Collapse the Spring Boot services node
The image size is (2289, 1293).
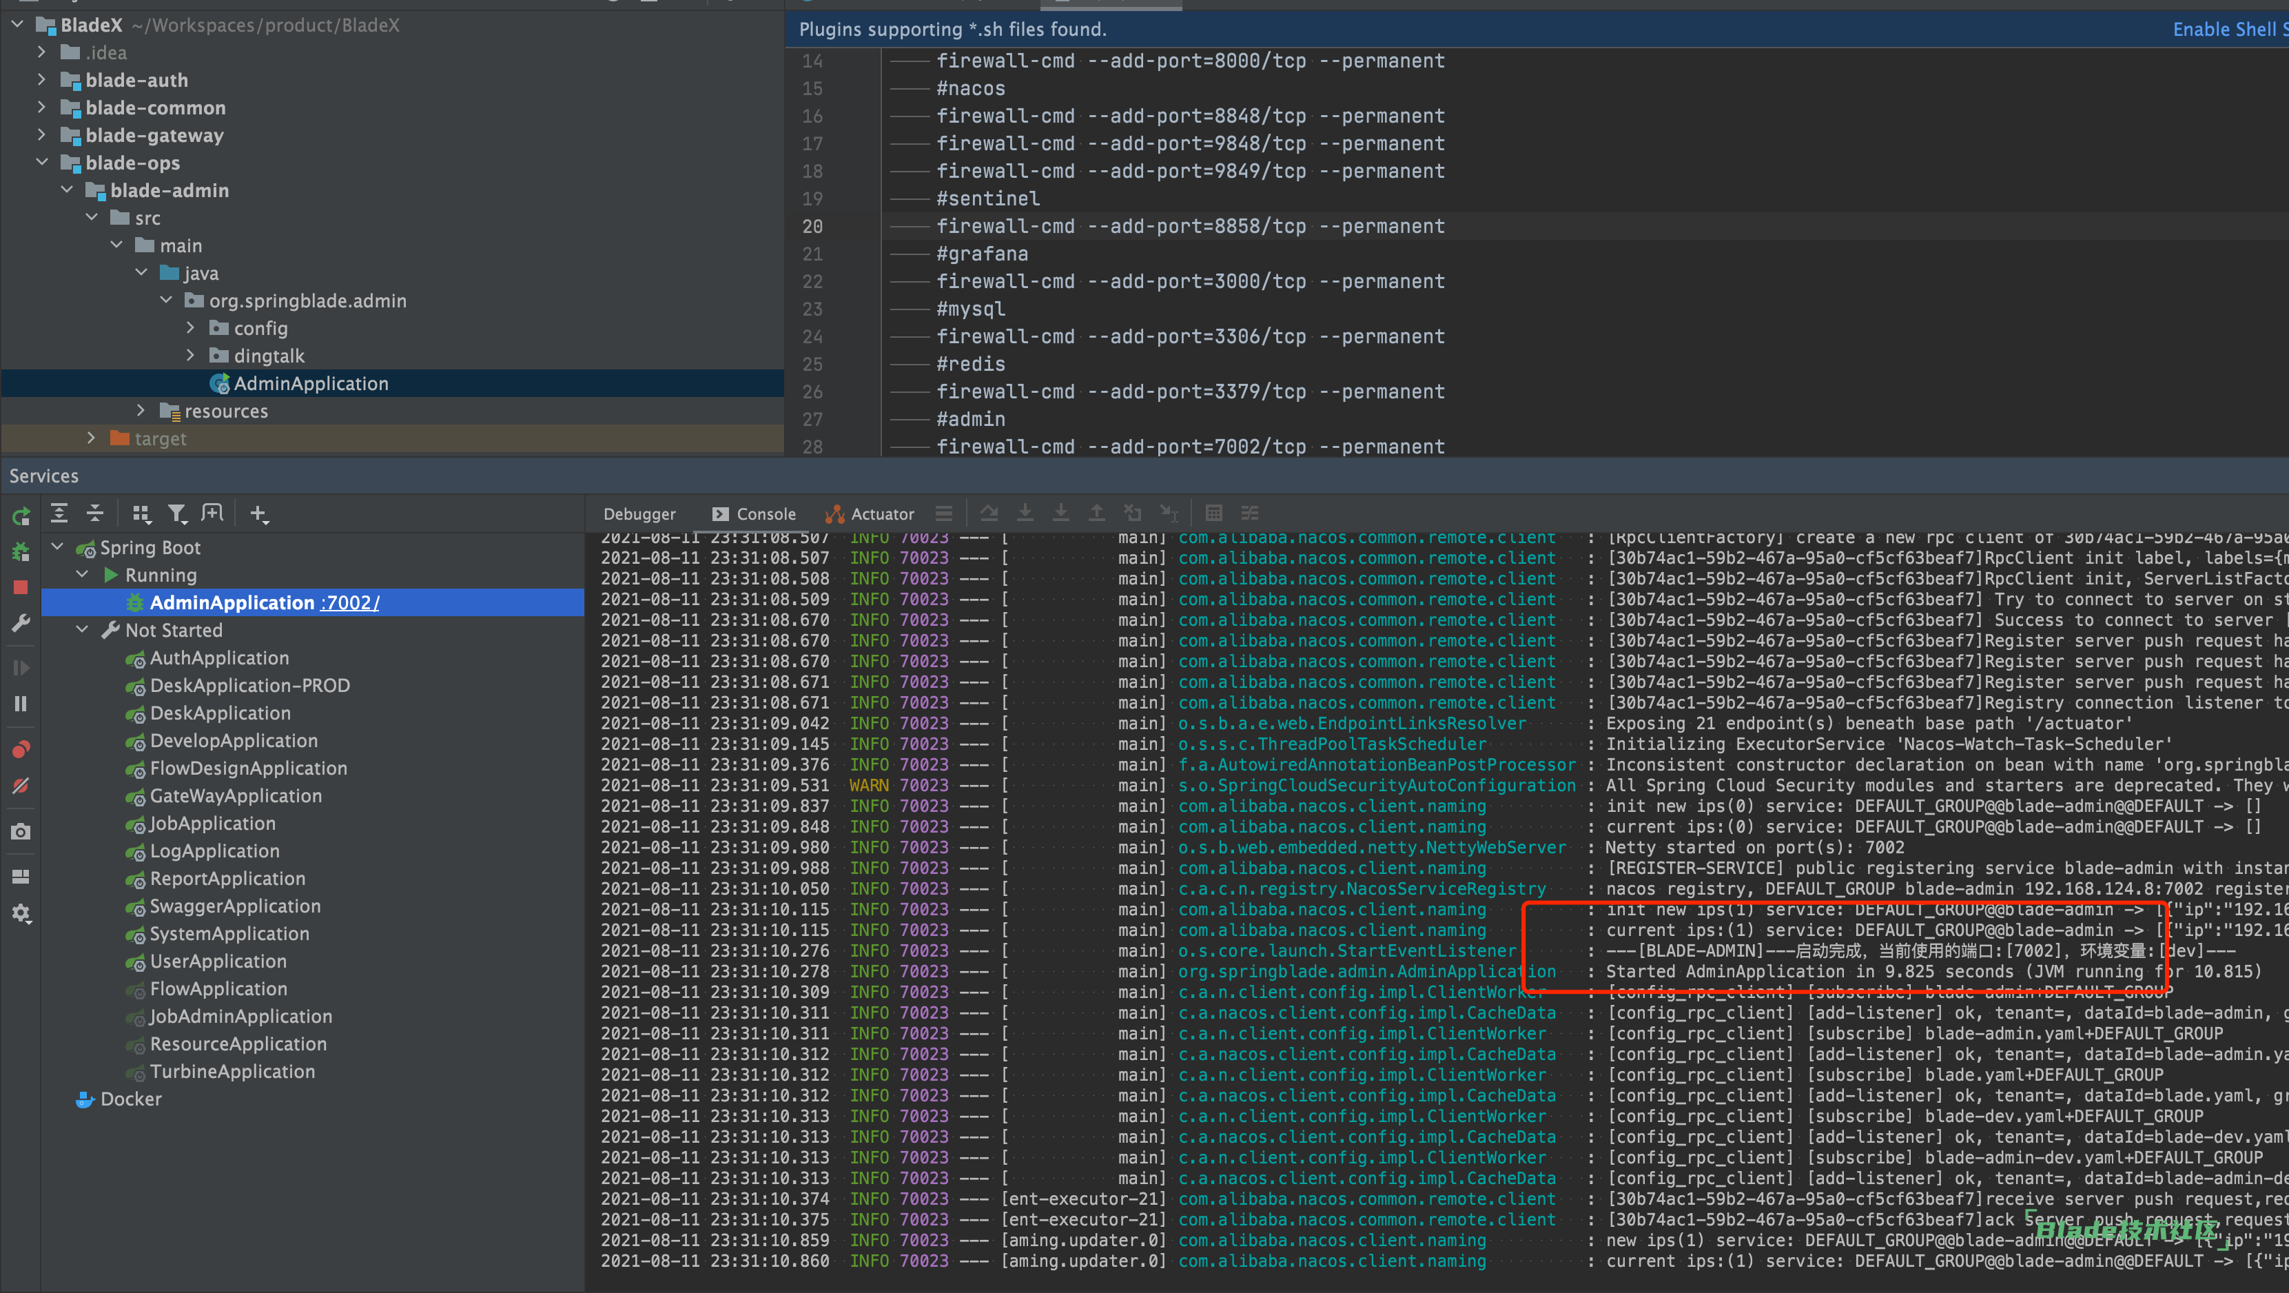coord(58,547)
